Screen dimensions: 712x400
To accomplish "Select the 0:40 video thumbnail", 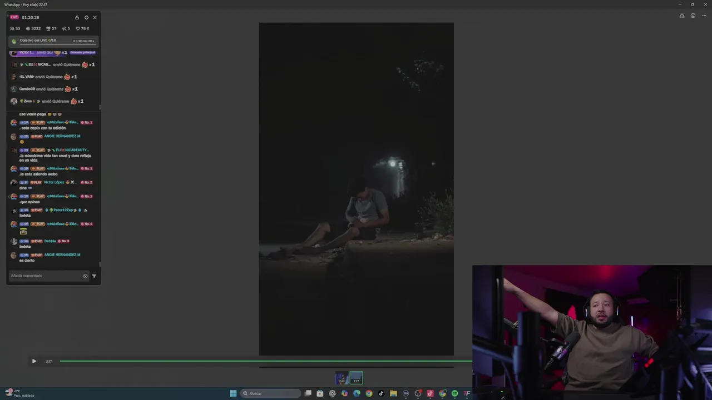I will [342, 378].
